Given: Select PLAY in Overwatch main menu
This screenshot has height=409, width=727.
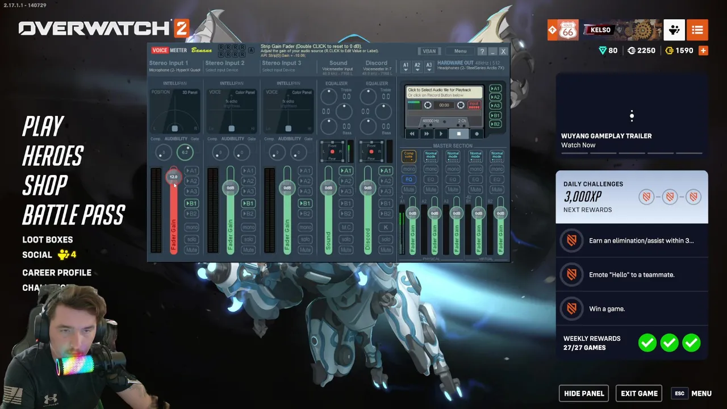Looking at the screenshot, I should (43, 127).
